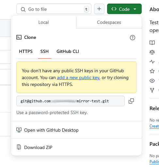Focus the Go to file search field
Viewport: 159px width, 167px height.
54,9
